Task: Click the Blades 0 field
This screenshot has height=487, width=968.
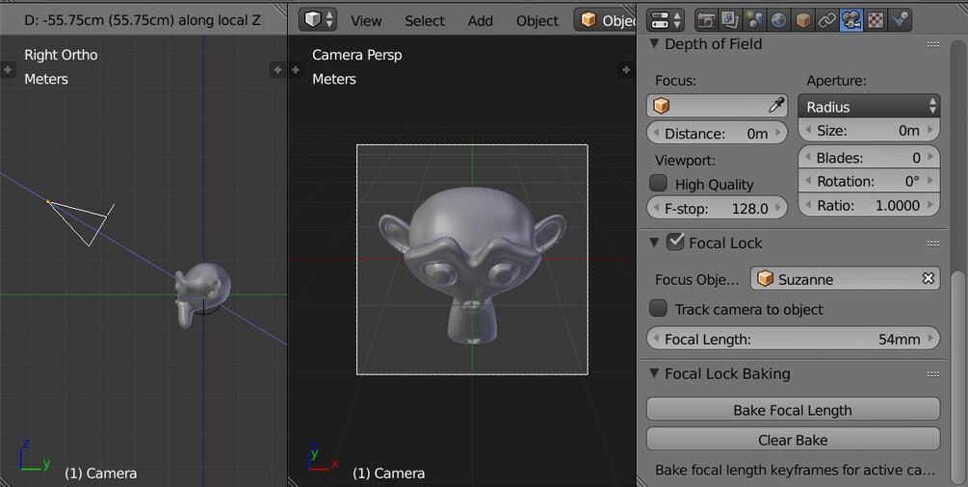Action: click(x=869, y=158)
